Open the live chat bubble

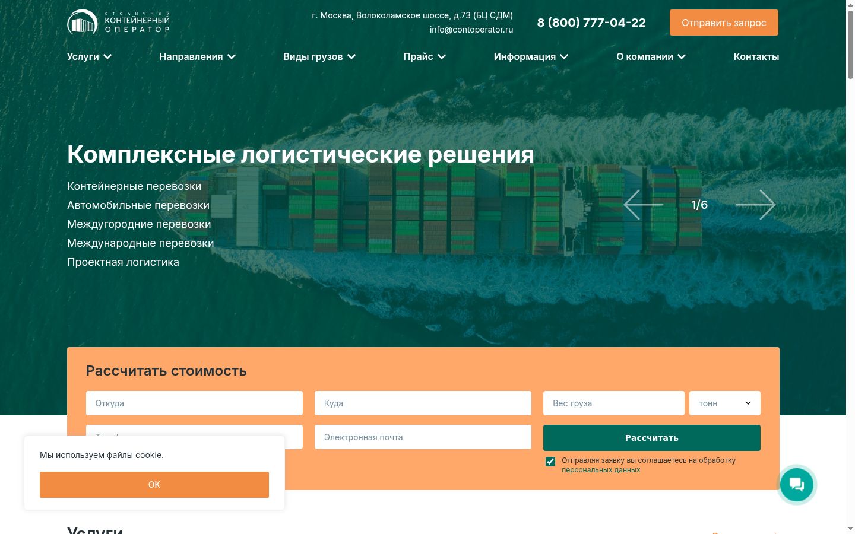797,485
